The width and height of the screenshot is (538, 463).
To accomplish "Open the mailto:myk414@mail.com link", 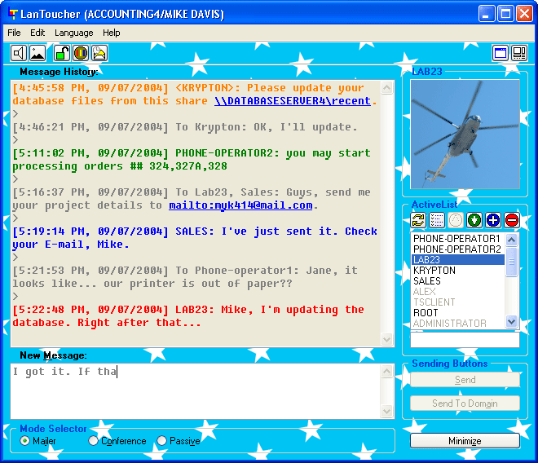I will [x=240, y=205].
